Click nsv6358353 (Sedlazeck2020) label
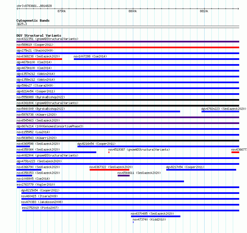Viewport: 247px width, 233px height. coord(38,173)
